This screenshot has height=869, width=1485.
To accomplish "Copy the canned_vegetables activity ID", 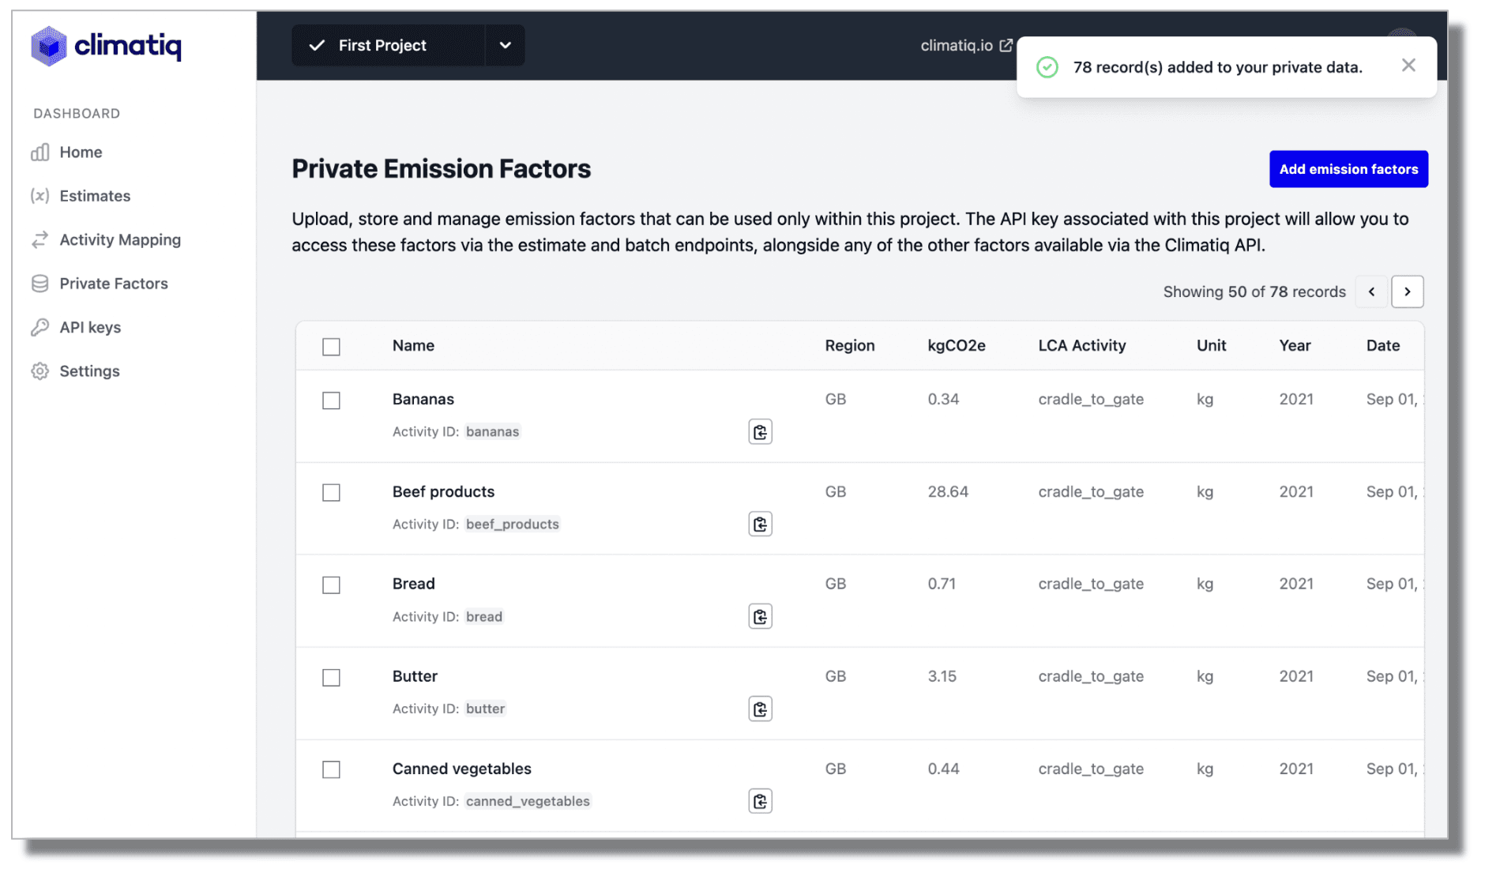I will (x=760, y=802).
